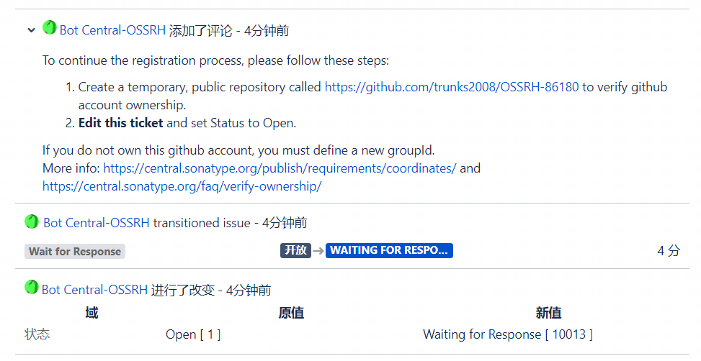Open the faq/verify-ownership link
Viewport: 701px width, 361px height.
(182, 186)
